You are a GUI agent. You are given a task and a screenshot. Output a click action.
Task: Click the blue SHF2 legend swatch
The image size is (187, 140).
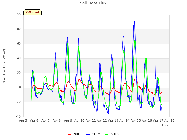pyautogui.click(x=88, y=135)
